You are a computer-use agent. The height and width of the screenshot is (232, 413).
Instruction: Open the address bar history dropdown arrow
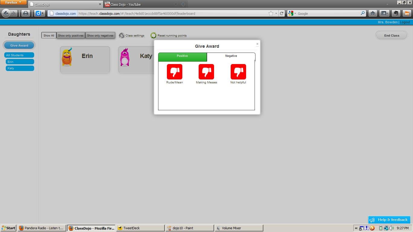(x=276, y=13)
